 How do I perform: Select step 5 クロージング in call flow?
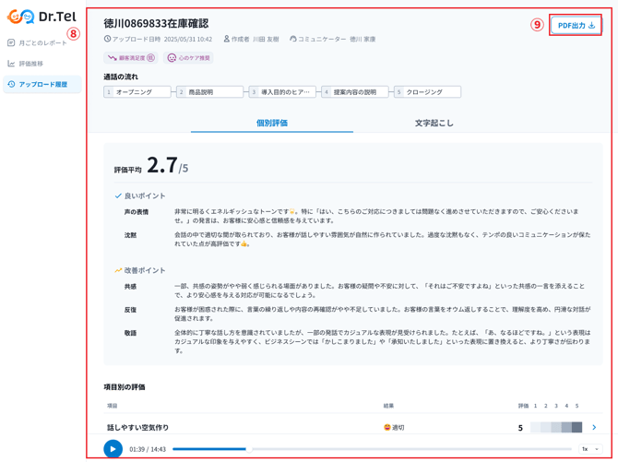pyautogui.click(x=427, y=92)
